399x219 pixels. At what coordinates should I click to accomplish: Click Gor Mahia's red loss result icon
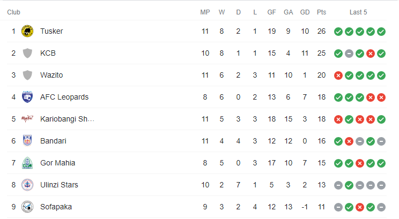tap(360, 163)
